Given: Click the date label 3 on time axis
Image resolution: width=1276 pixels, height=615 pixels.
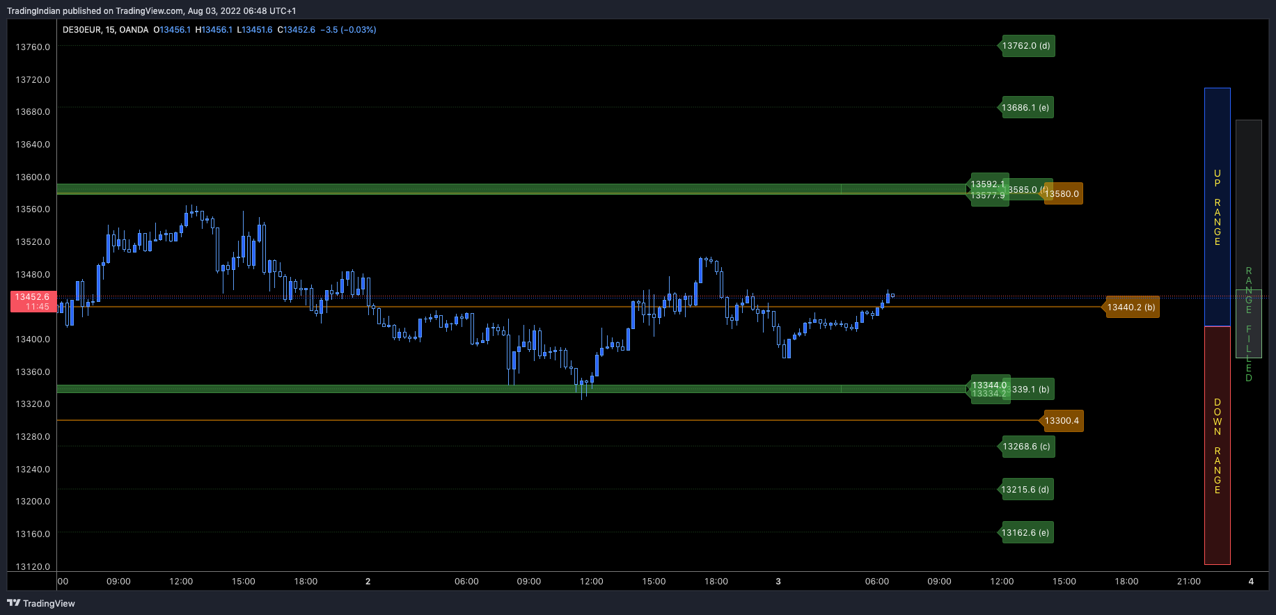Looking at the screenshot, I should tap(778, 582).
